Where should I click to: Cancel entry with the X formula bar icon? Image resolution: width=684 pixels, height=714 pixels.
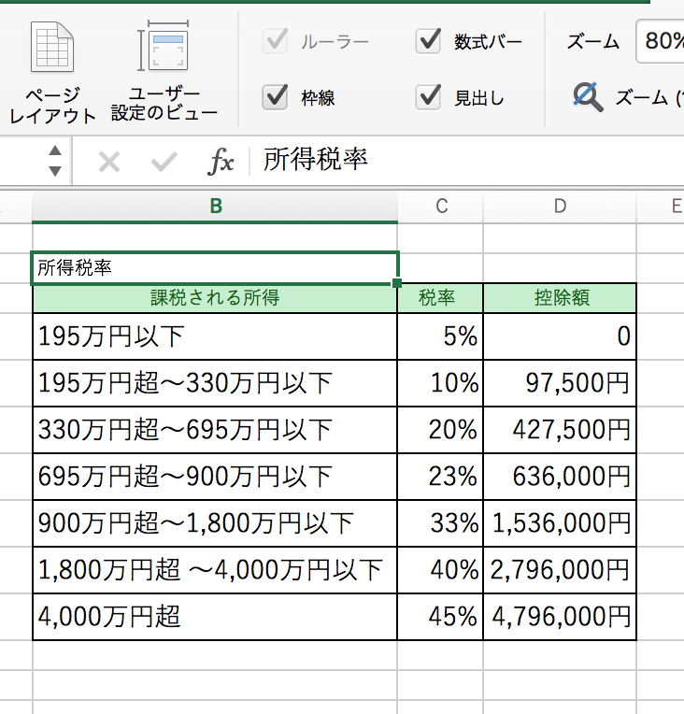109,162
